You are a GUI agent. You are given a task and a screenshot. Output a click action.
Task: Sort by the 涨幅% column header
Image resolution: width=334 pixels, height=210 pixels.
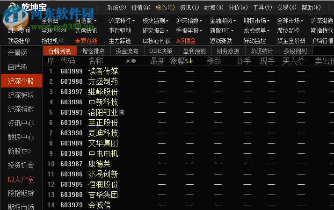(x=181, y=61)
